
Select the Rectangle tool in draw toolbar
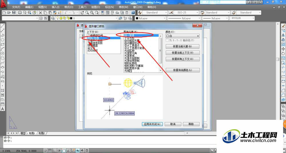[3, 44]
